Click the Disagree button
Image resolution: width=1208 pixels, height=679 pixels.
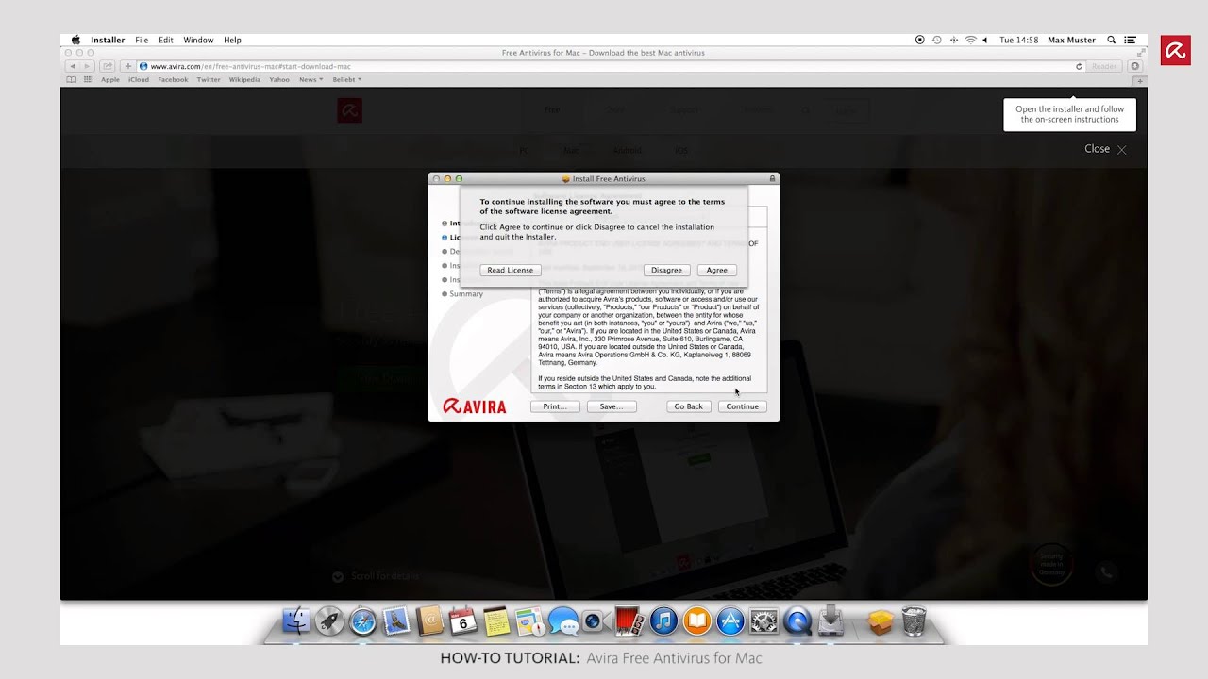click(666, 270)
